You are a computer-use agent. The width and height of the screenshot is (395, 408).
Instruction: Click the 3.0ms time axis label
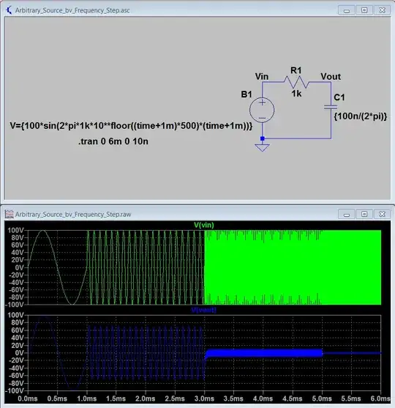pos(204,398)
